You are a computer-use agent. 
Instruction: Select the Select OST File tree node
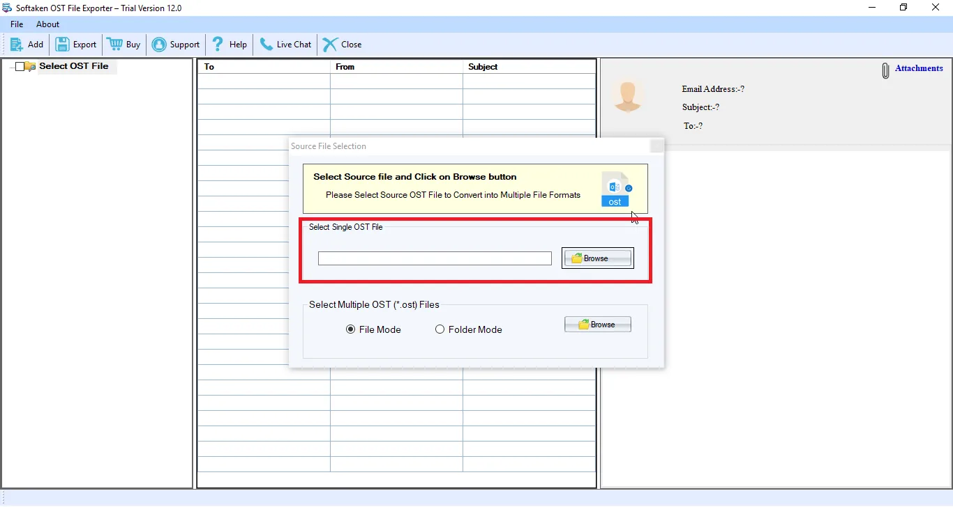(x=74, y=66)
